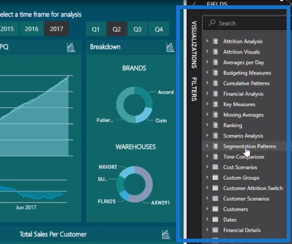Expand the Scenario Analysis arrow
This screenshot has width=292, height=244.
(x=207, y=135)
